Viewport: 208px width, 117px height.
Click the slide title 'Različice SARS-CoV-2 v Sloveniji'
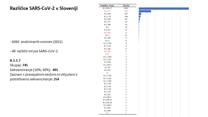[x=44, y=8]
